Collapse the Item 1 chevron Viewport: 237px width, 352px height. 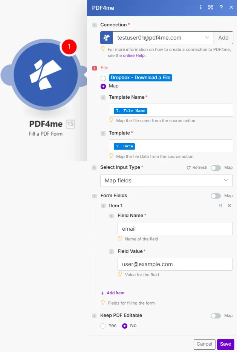103,206
